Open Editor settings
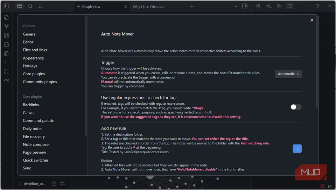This screenshot has height=190, width=336. coord(28,42)
